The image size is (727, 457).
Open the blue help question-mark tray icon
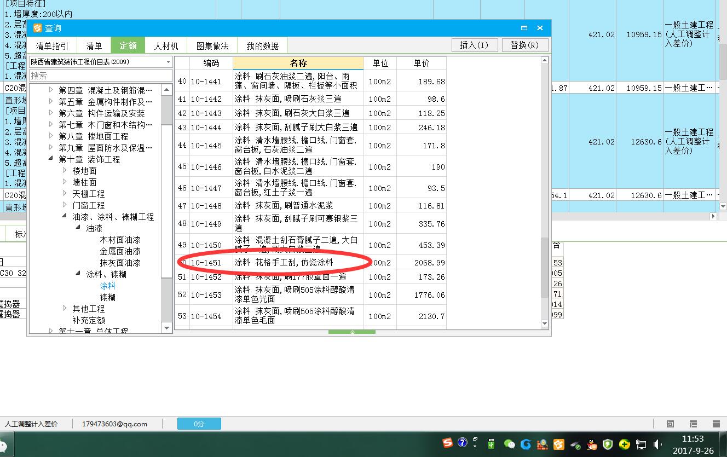click(463, 442)
